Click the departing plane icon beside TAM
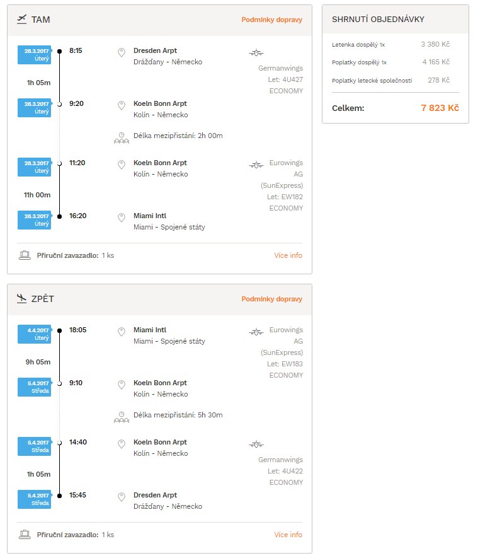Screen dimensions: 478x558 [x=21, y=19]
